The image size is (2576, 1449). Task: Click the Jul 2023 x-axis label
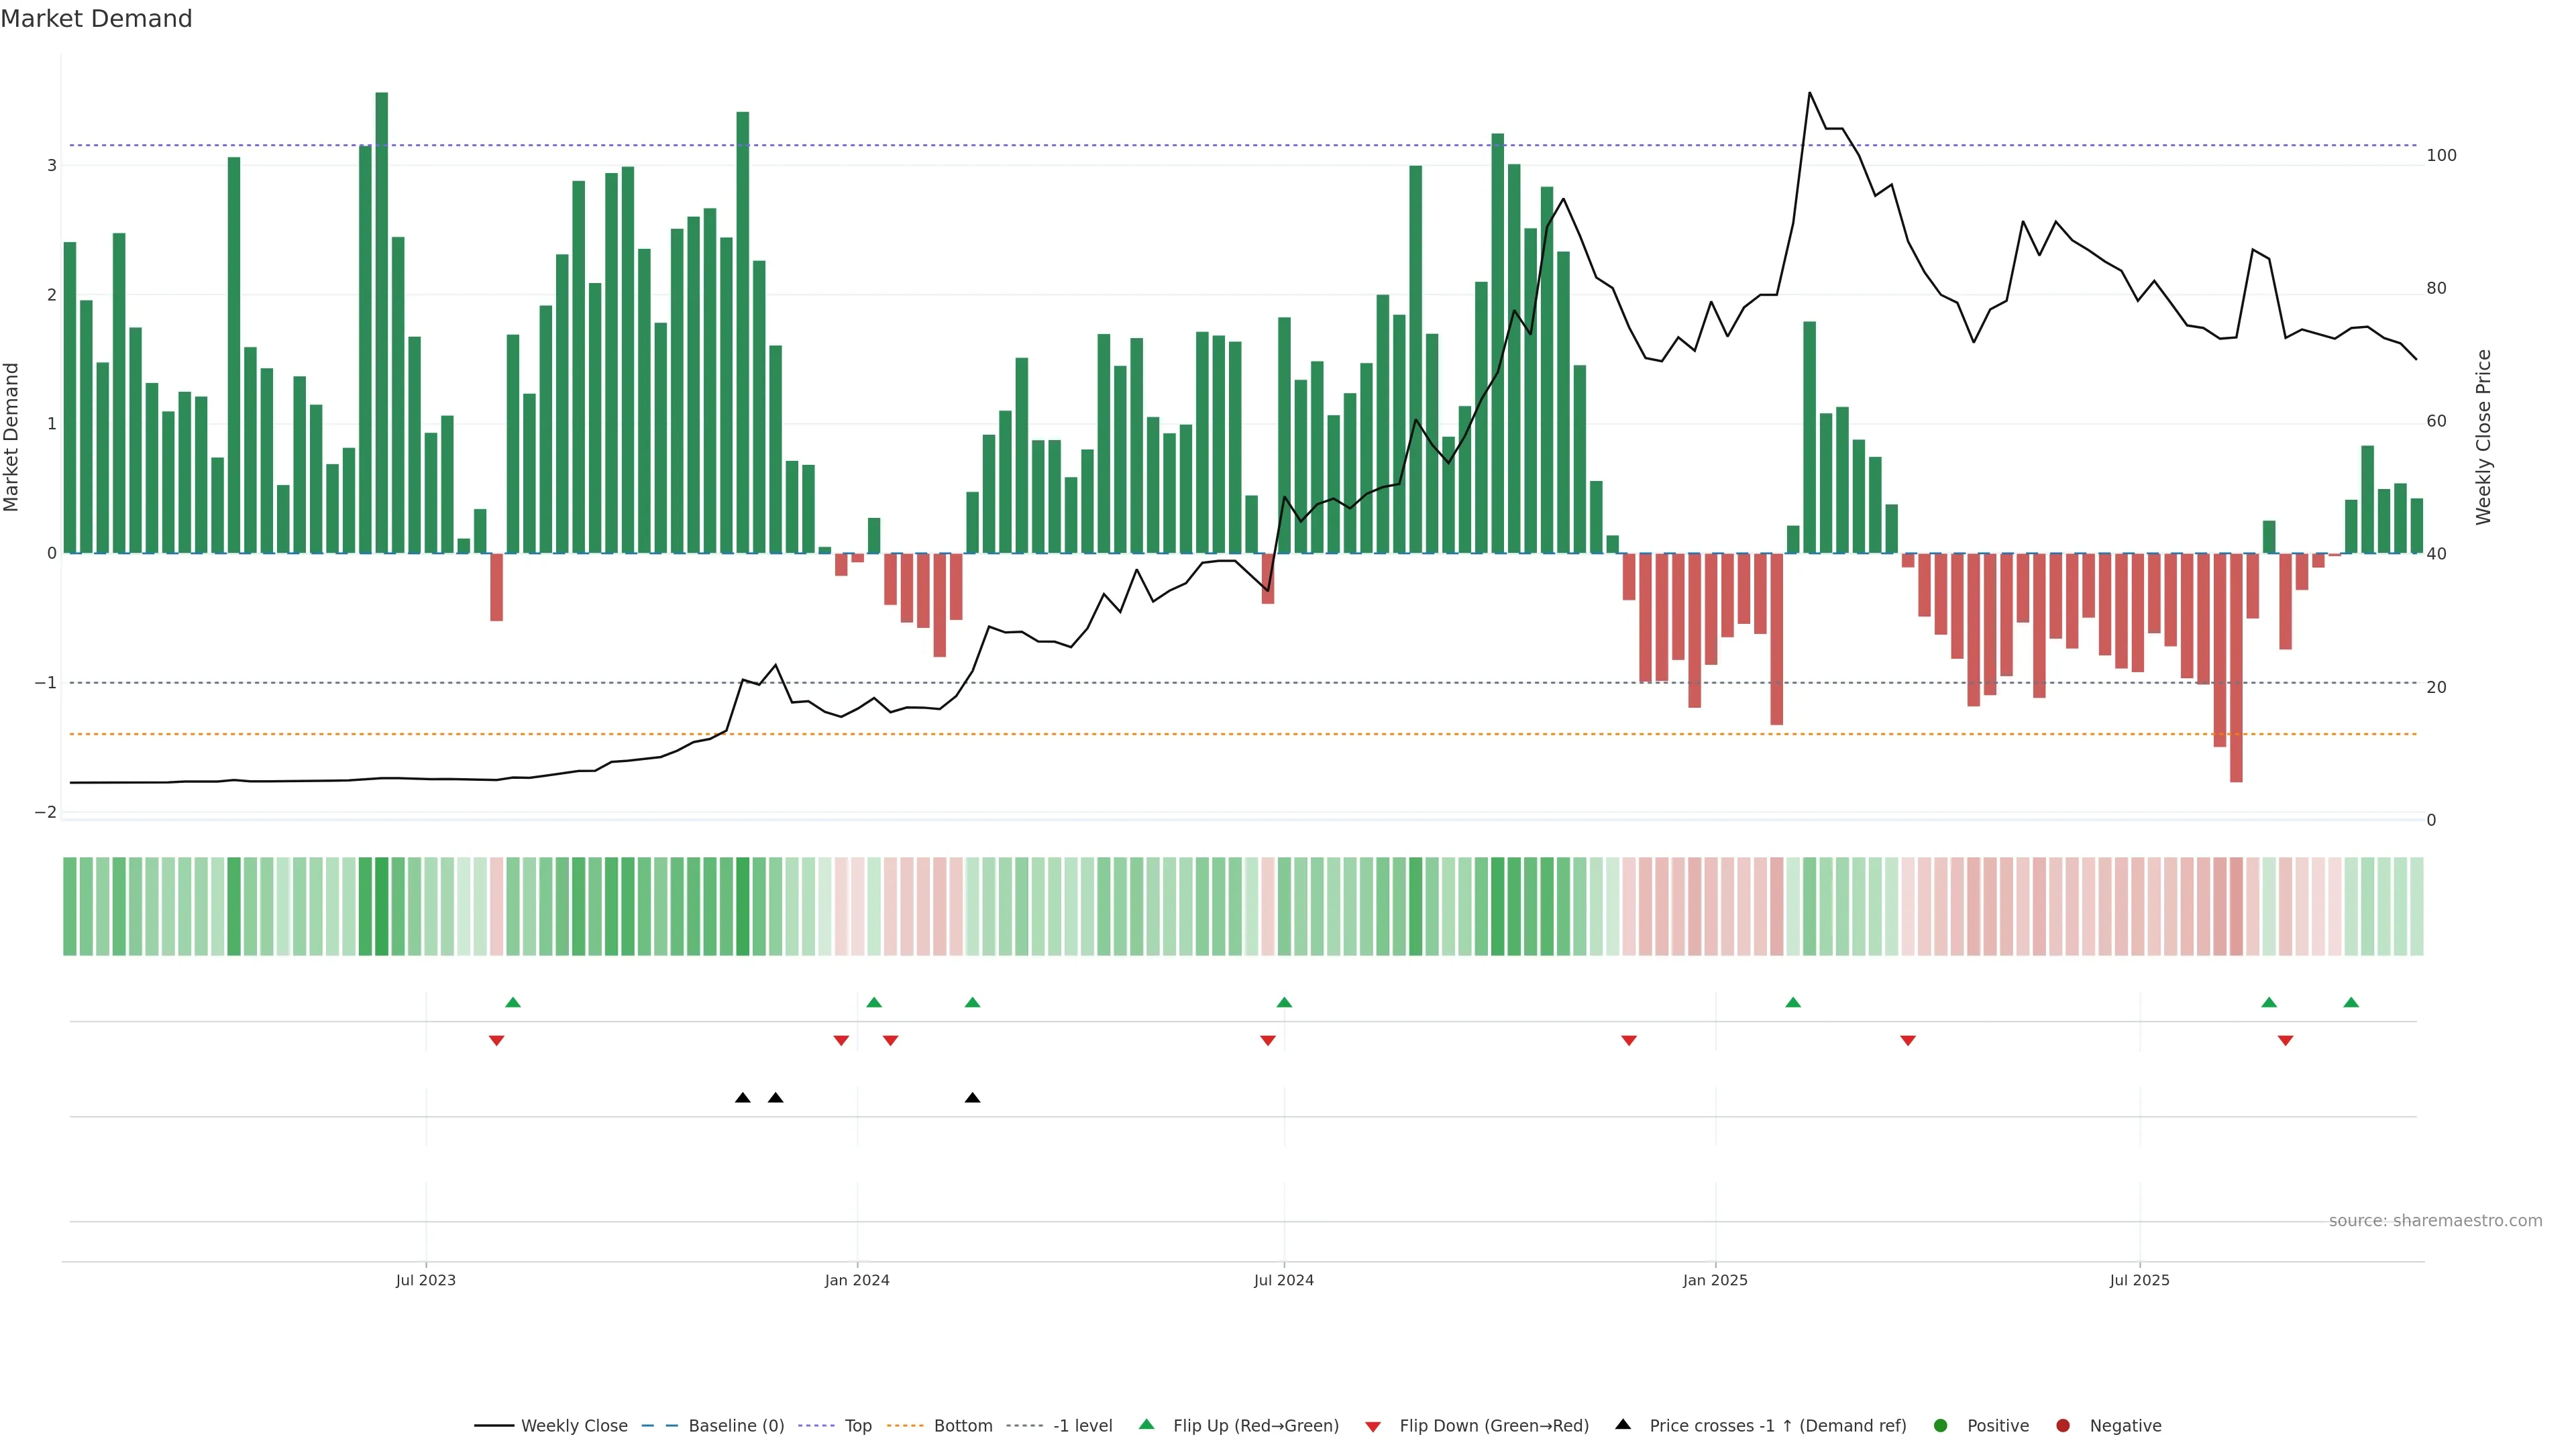425,1280
